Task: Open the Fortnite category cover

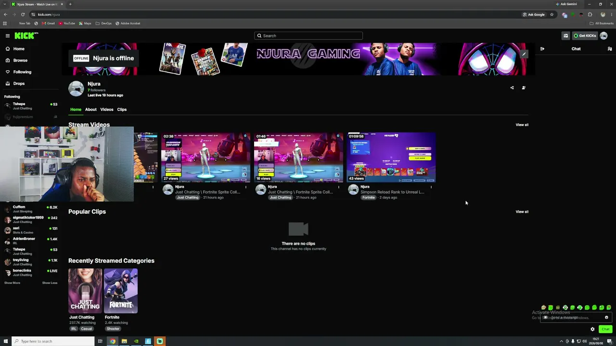Action: click(121, 291)
